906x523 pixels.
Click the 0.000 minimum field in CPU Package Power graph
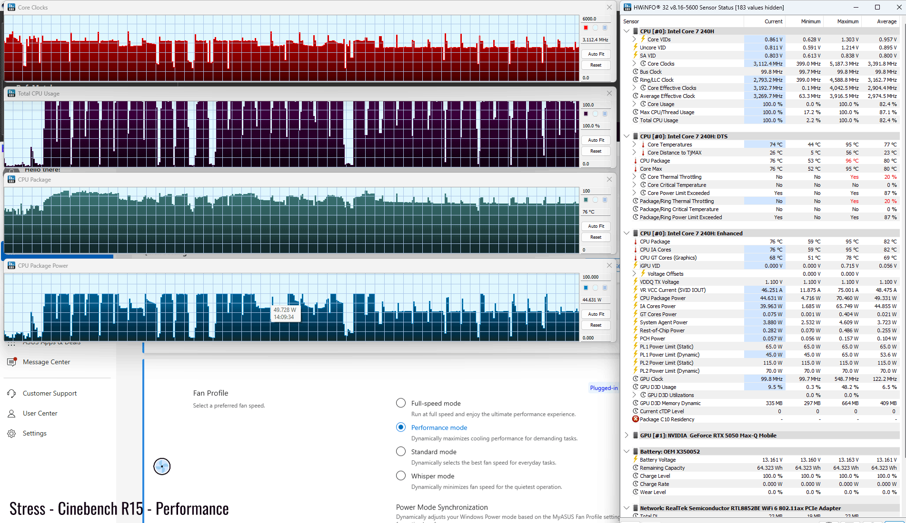tap(596, 338)
